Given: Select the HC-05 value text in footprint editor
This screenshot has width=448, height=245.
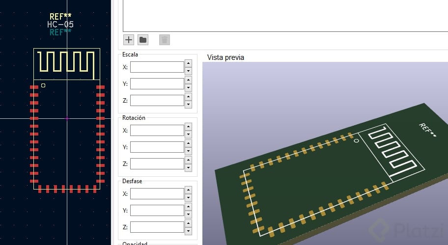Looking at the screenshot, I should point(60,24).
